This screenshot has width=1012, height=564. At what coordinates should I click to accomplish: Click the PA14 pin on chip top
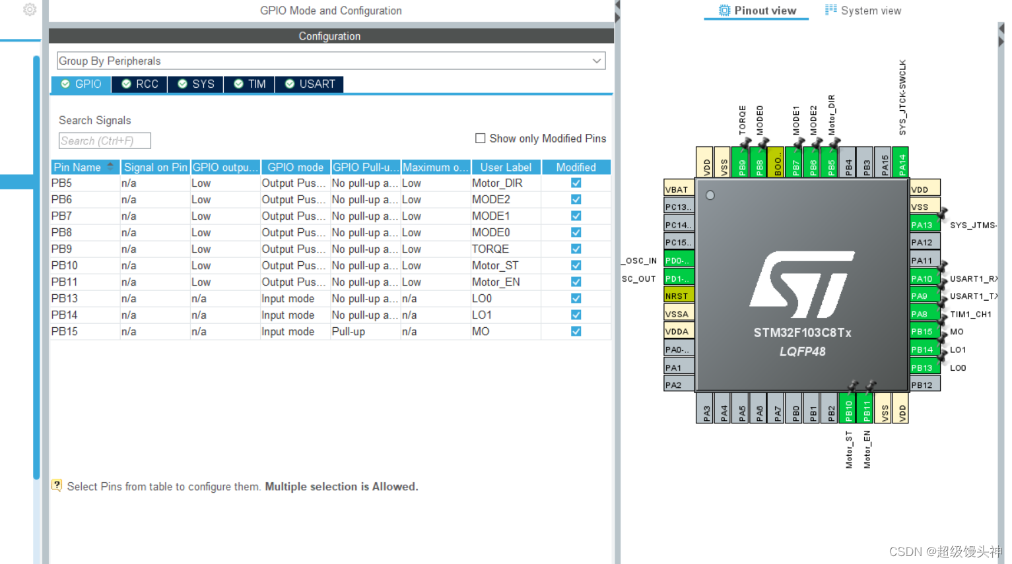(902, 162)
